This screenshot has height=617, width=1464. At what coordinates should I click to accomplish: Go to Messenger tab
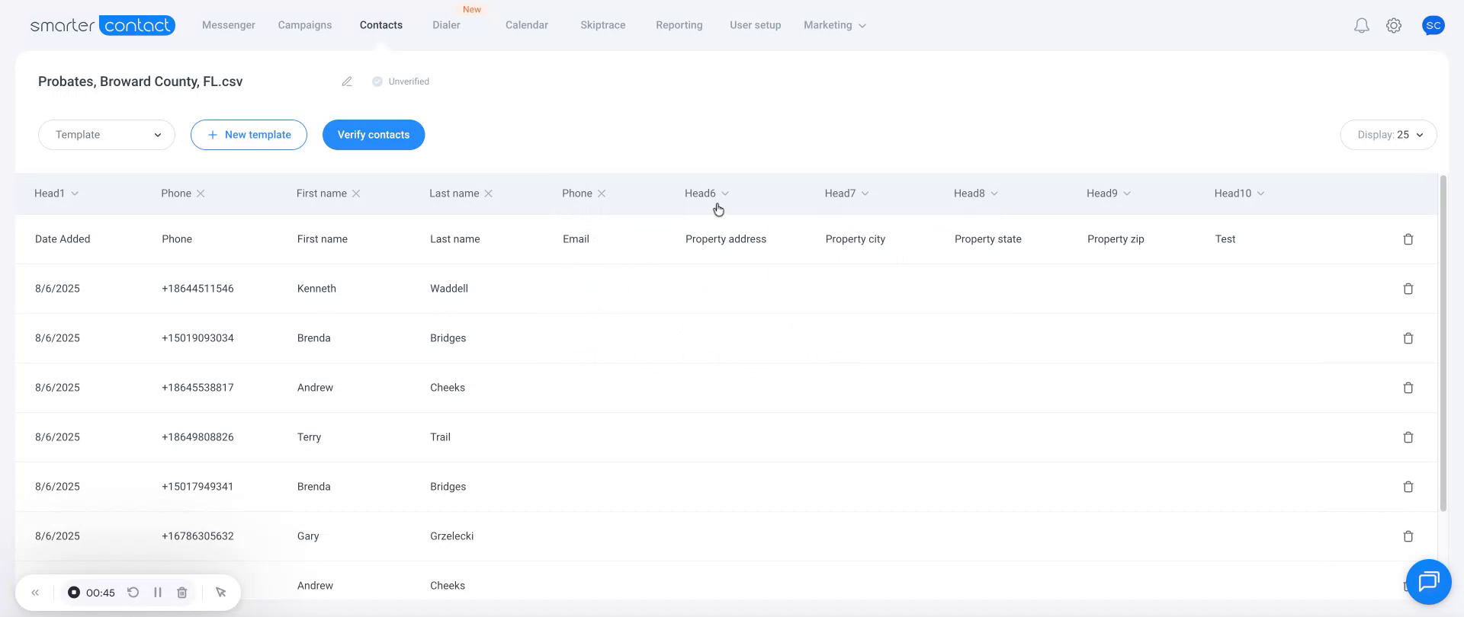click(x=229, y=25)
